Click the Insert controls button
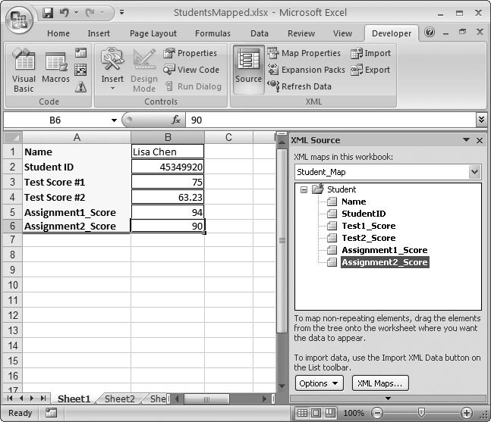 (x=112, y=72)
